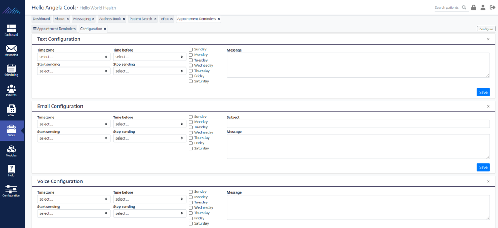The height and width of the screenshot is (228, 498).
Task: Enable Sunday reminders in Voice Configuration
Action: (190, 191)
